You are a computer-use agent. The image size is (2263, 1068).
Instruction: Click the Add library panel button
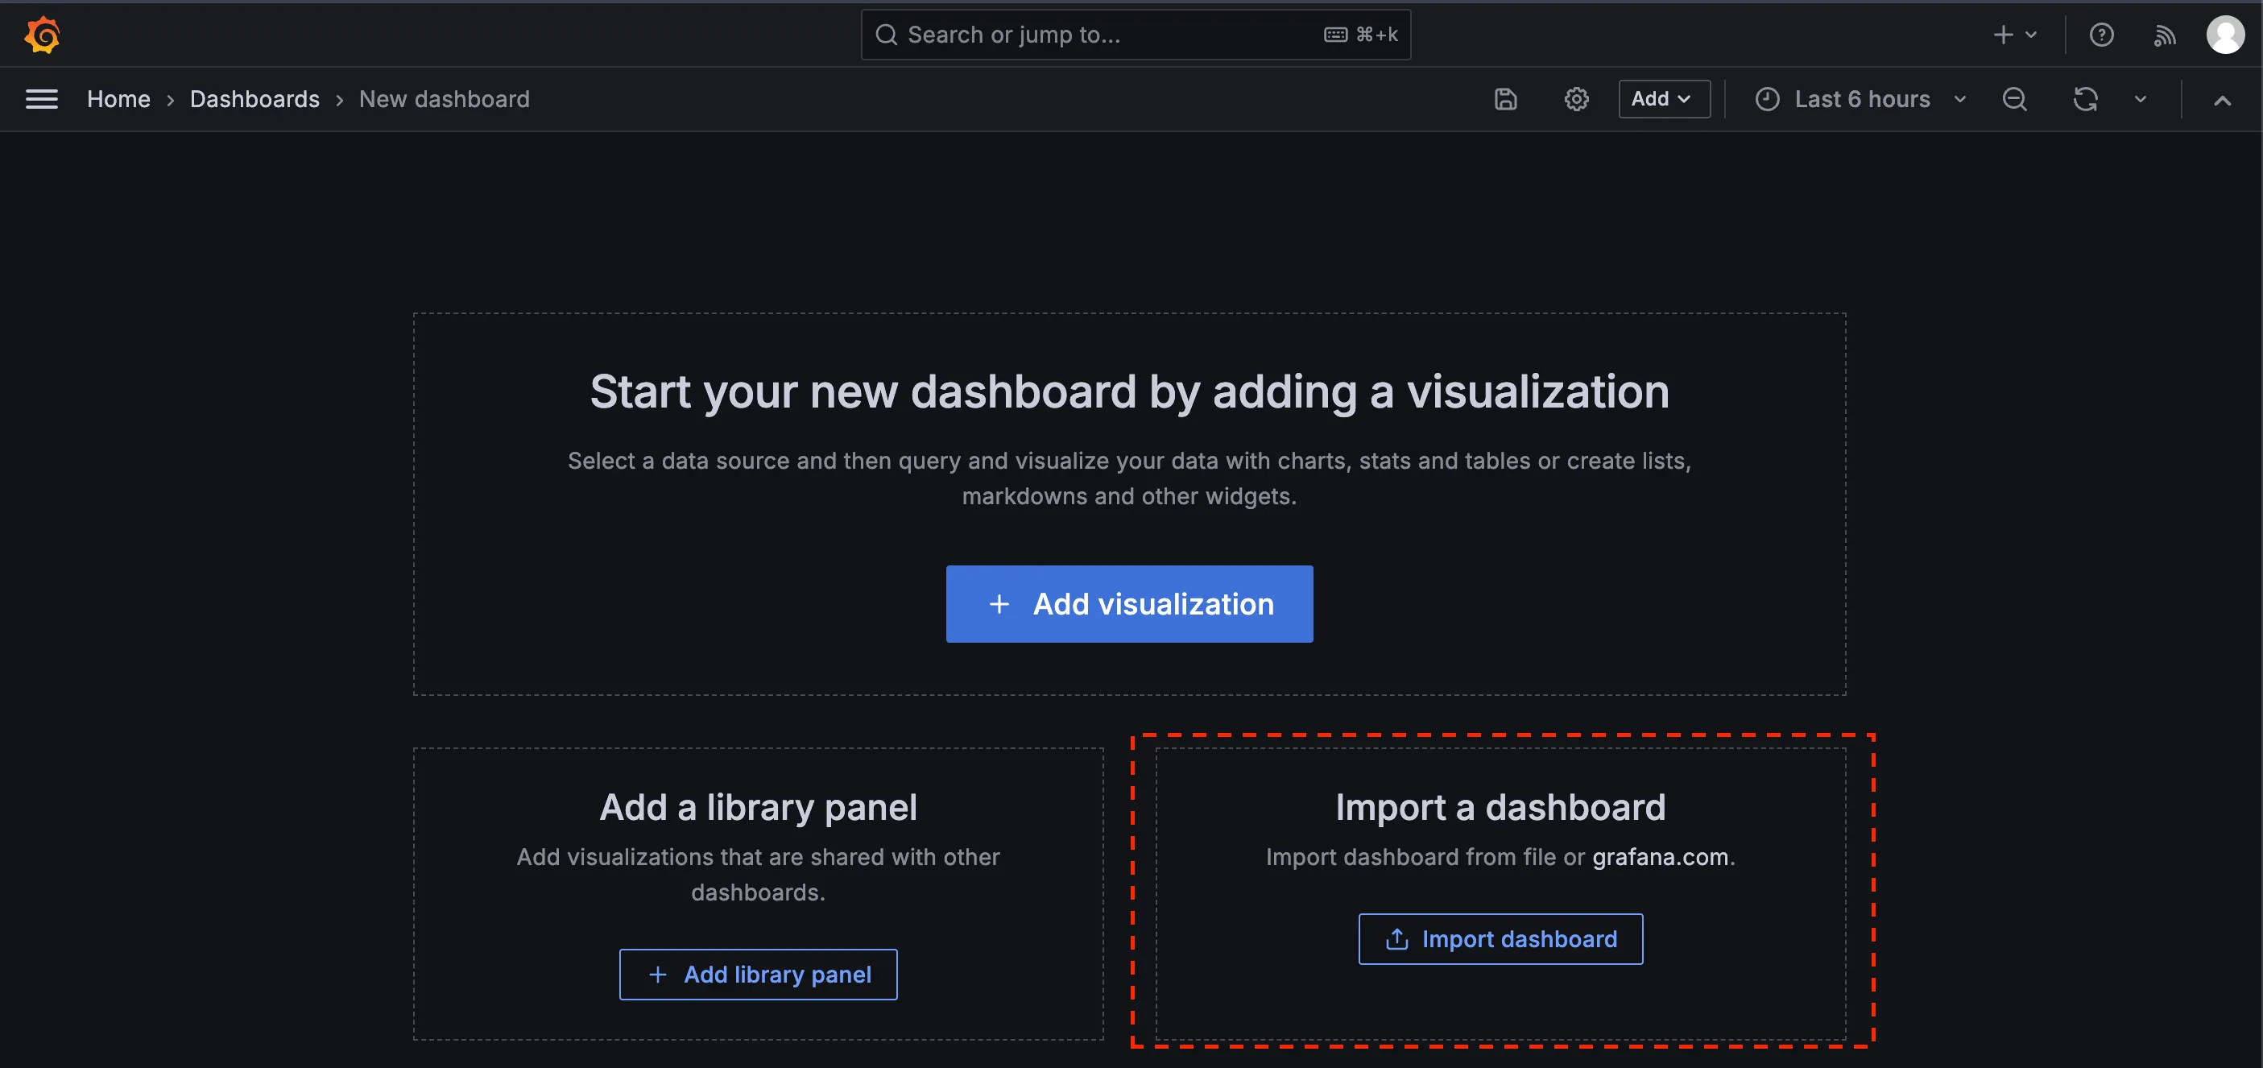757,974
